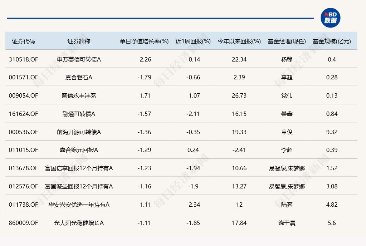Select fund code 000536.OF
This screenshot has width=366, height=246.
[x=23, y=132]
